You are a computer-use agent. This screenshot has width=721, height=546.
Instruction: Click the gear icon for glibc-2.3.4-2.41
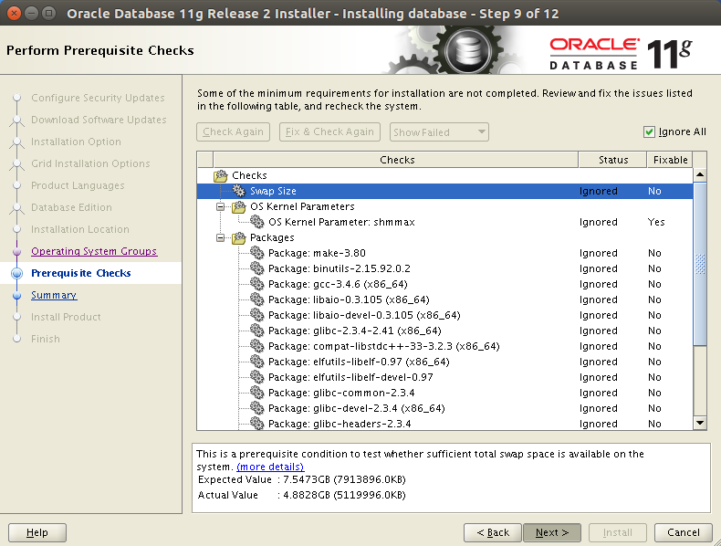pos(257,331)
